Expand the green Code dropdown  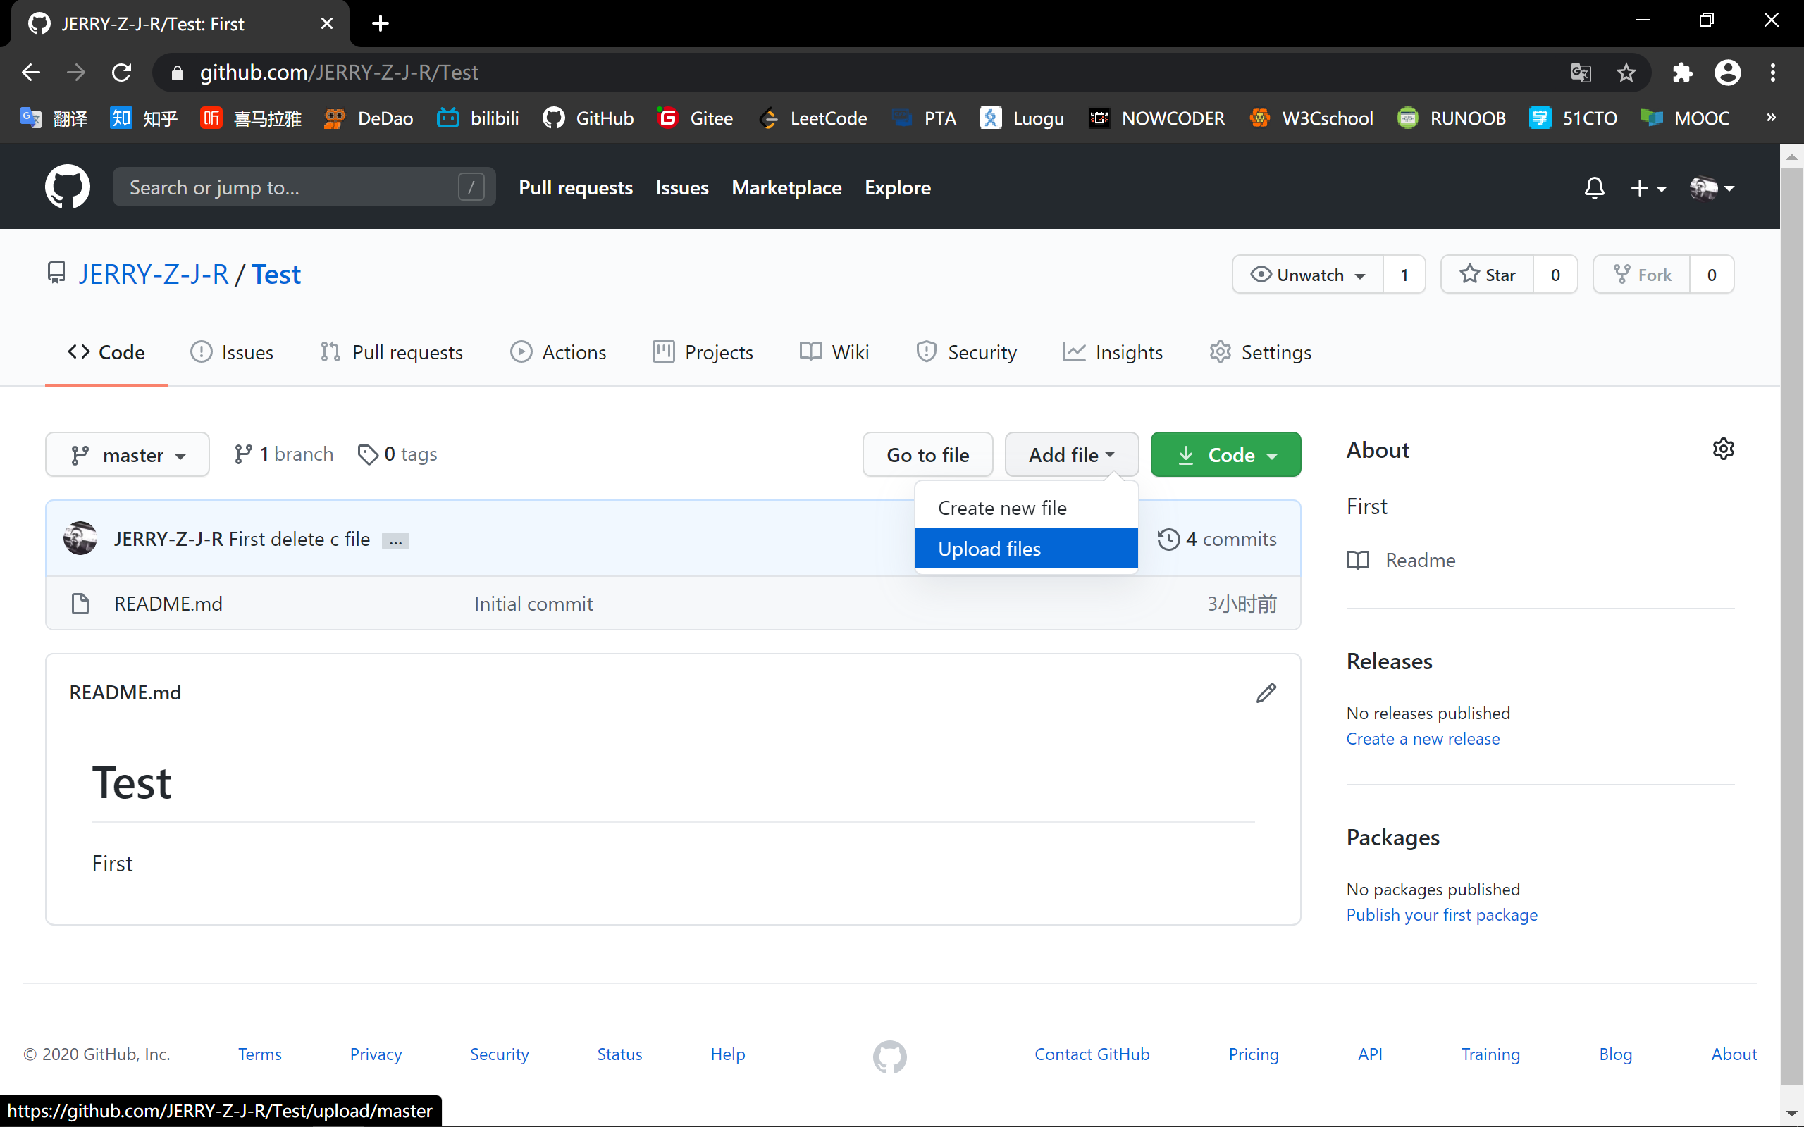tap(1225, 455)
